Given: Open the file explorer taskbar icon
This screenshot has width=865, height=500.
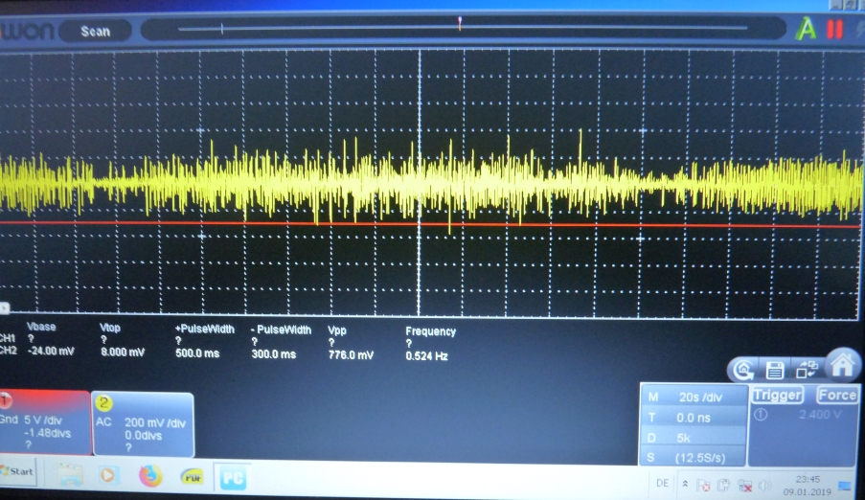Looking at the screenshot, I should point(70,475).
